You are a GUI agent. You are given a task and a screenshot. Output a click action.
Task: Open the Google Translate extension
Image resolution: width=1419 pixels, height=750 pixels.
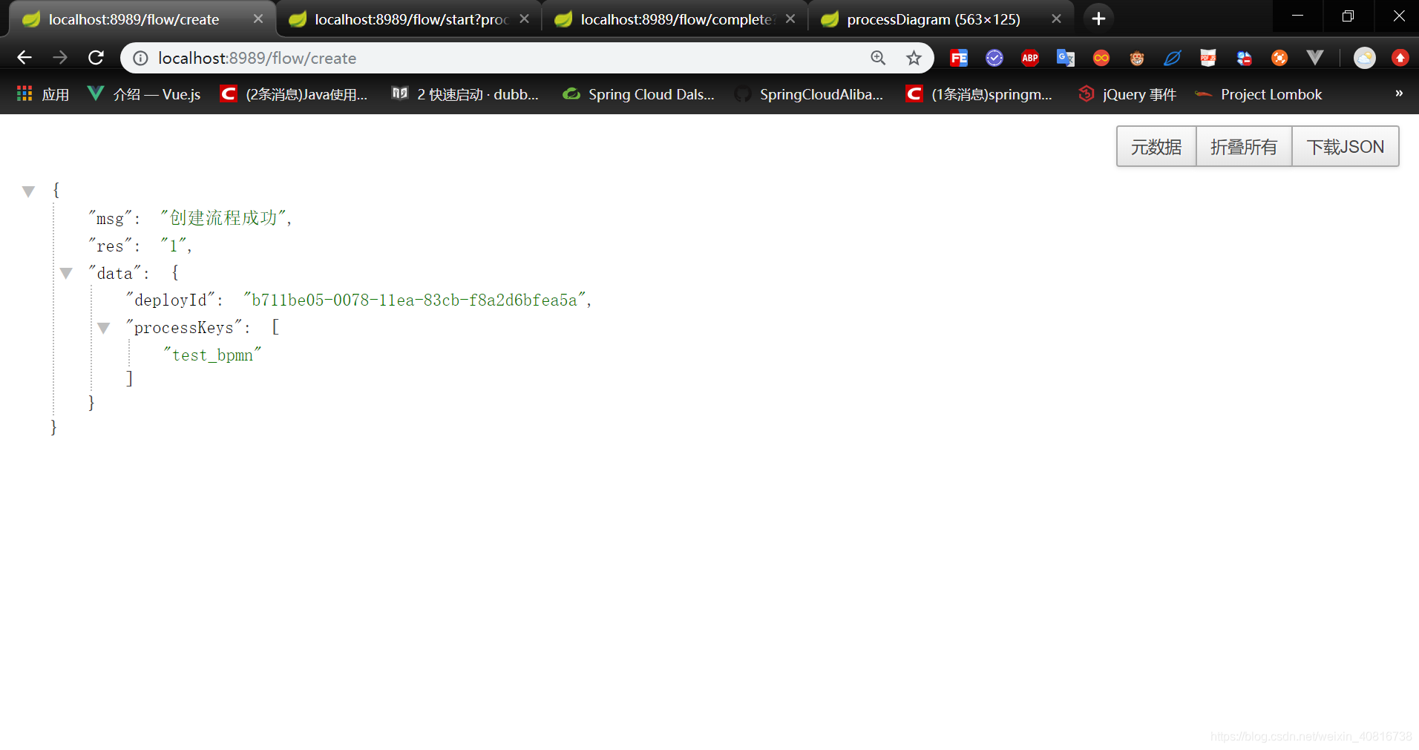click(x=1065, y=58)
